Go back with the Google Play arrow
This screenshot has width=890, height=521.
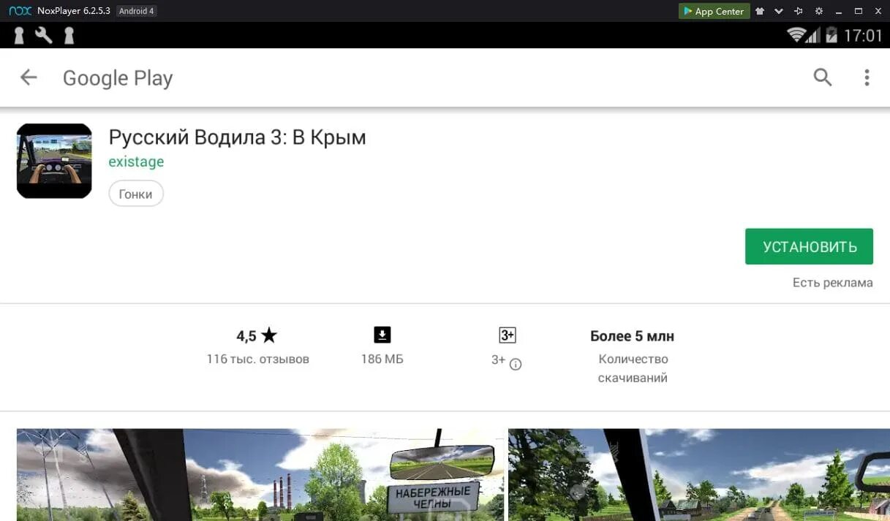(29, 77)
